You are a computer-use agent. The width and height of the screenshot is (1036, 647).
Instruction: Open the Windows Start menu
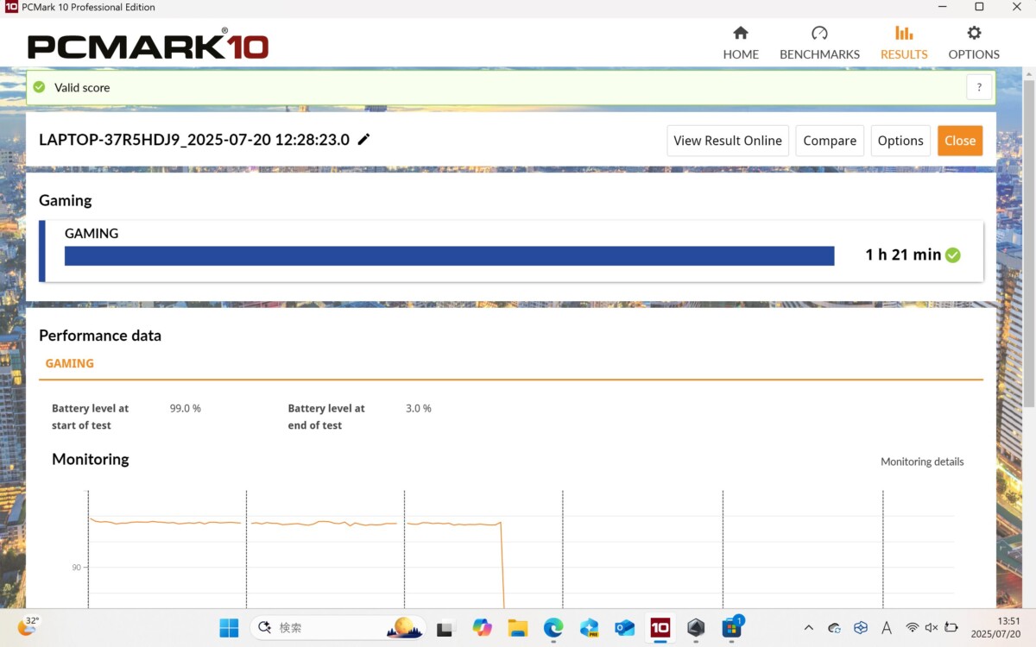[x=229, y=628]
